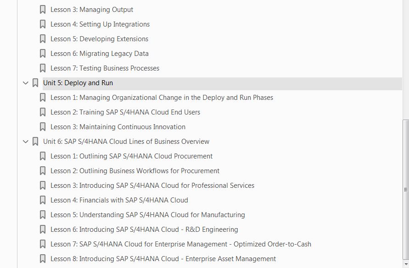The height and width of the screenshot is (268, 409).
Task: Click the scrollbar down arrow
Action: coord(406,264)
